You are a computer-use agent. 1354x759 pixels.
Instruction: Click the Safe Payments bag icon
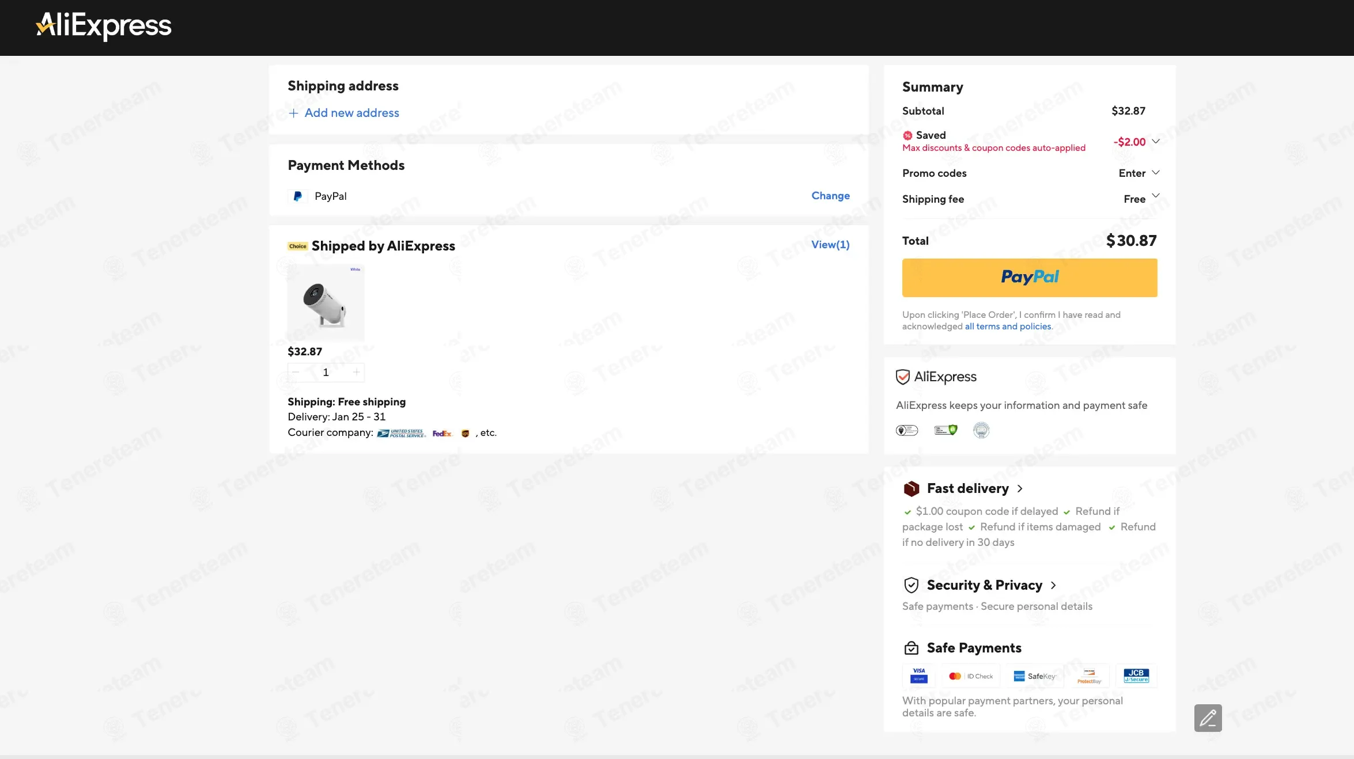point(912,648)
